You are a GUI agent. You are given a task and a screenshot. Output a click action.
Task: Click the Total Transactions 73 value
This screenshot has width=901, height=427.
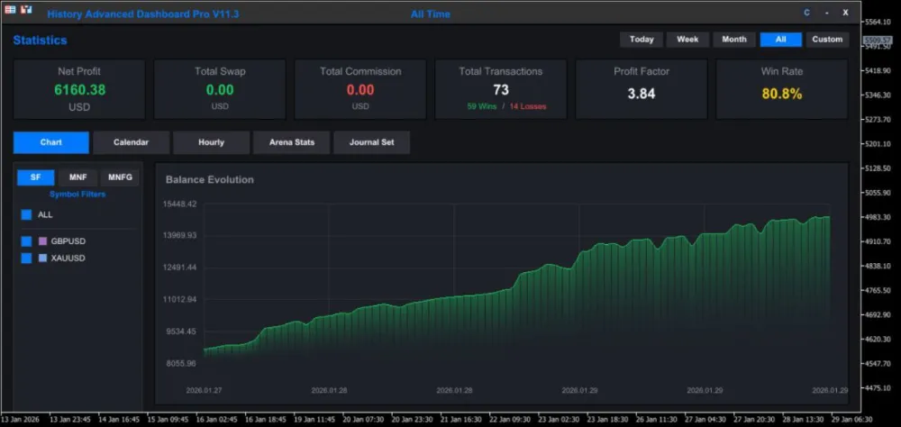click(x=501, y=90)
